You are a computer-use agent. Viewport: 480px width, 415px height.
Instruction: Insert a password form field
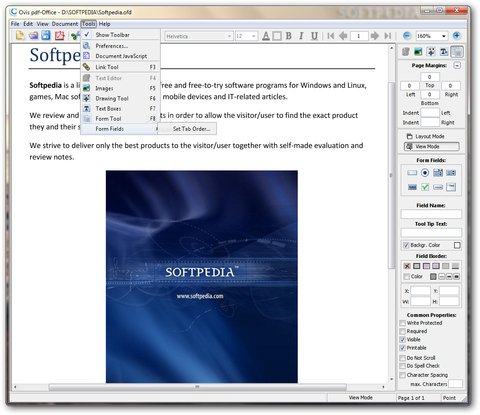[x=438, y=187]
